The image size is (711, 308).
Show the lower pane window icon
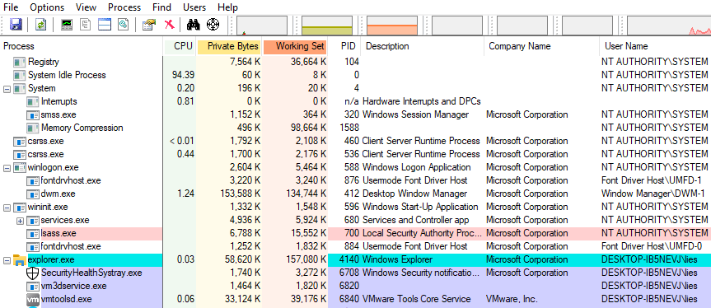[105, 25]
